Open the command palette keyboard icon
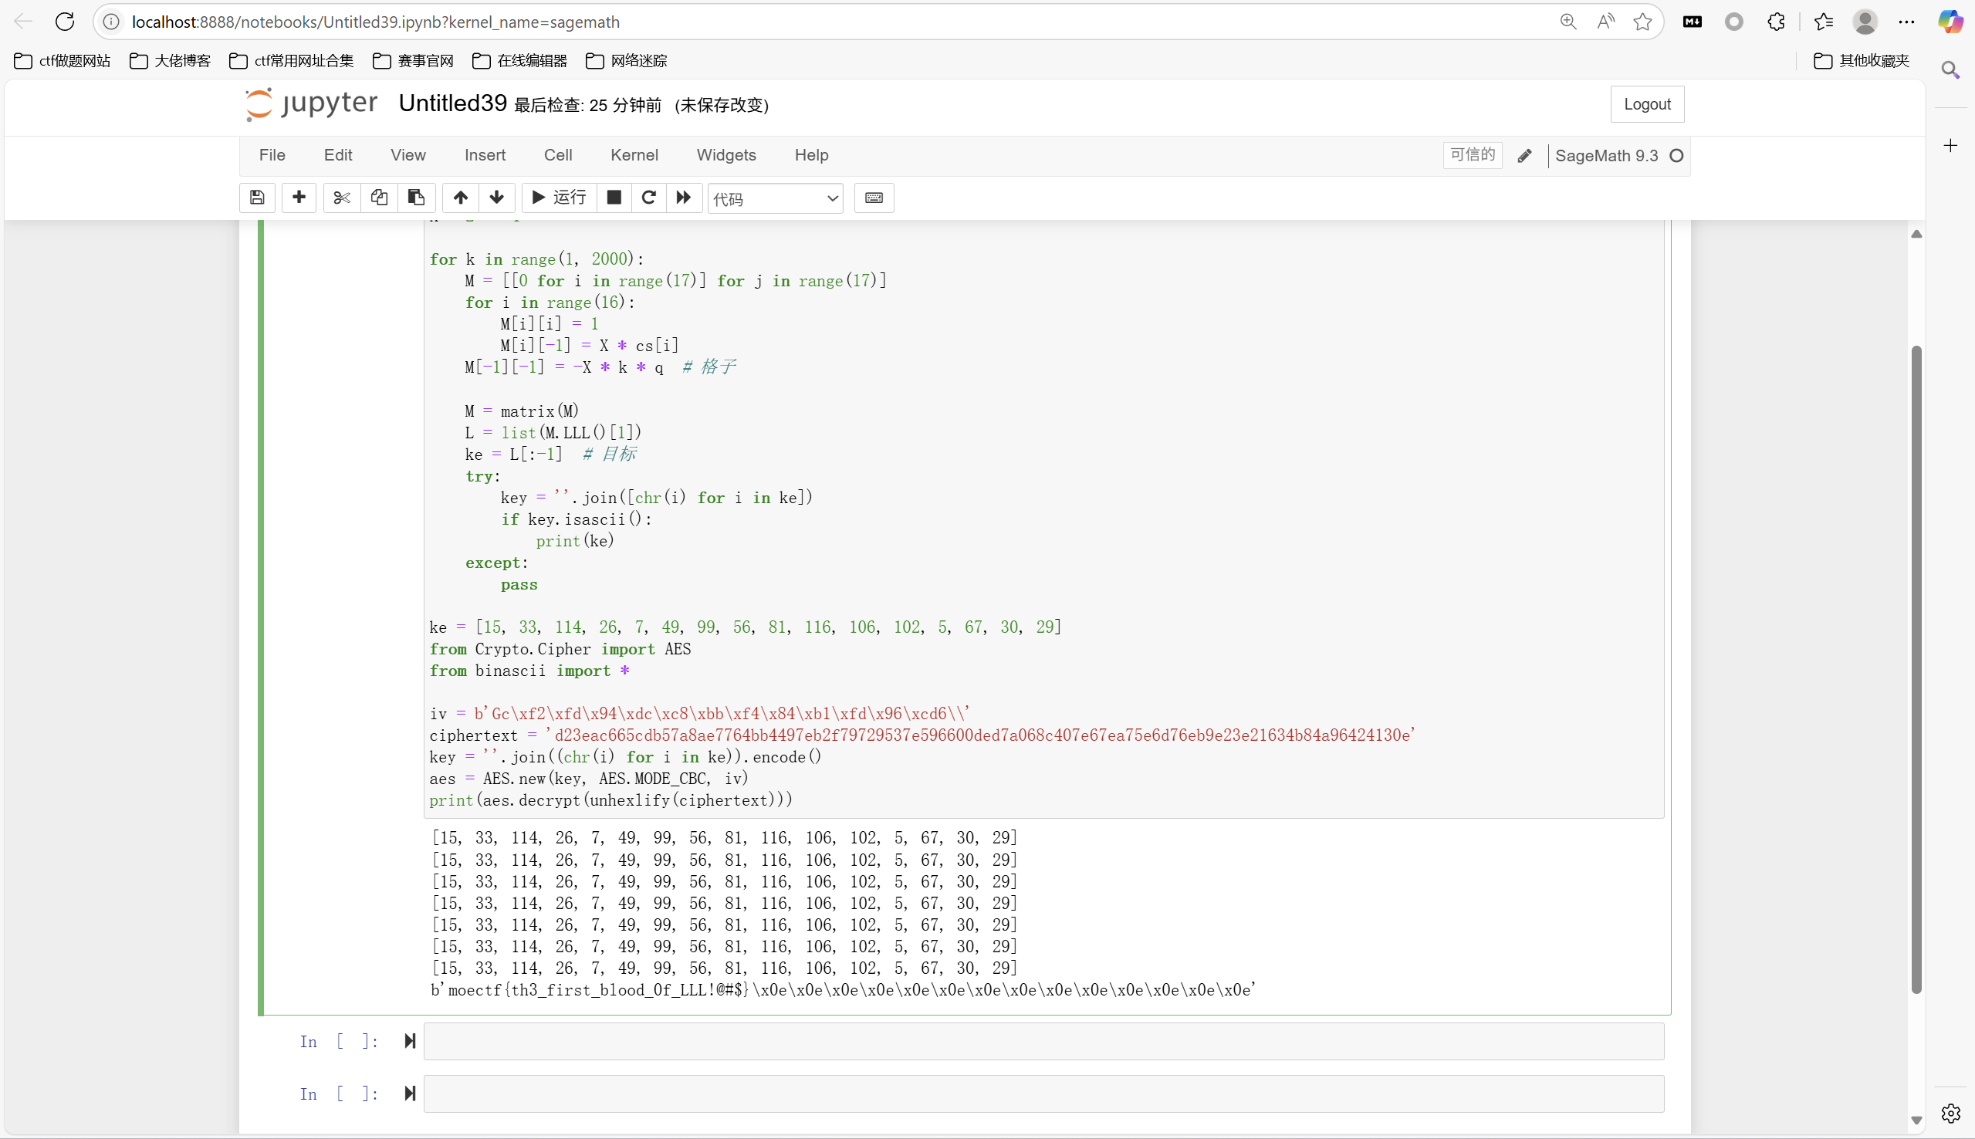This screenshot has height=1139, width=1975. point(874,198)
